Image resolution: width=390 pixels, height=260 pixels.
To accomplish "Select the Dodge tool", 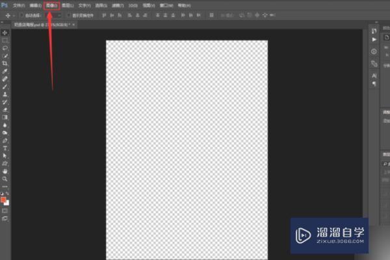I will (x=5, y=133).
